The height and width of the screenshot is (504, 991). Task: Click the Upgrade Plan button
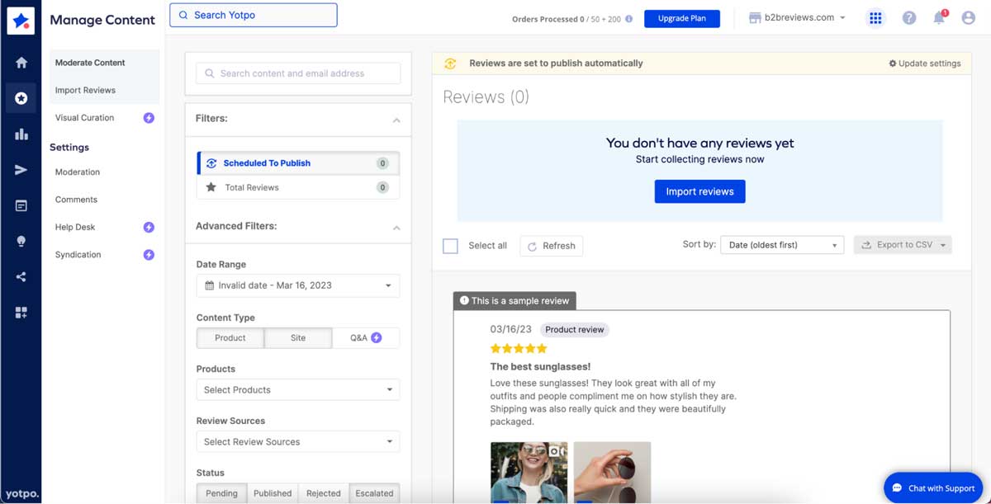click(x=682, y=17)
